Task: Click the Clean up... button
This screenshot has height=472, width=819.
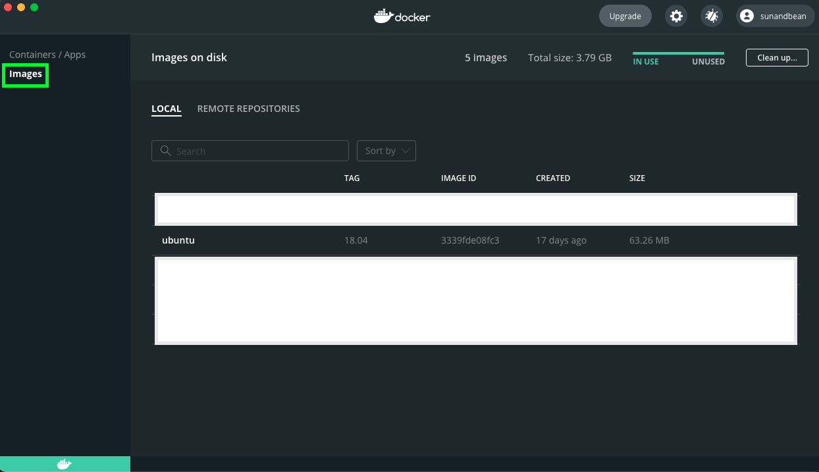Action: tap(777, 58)
